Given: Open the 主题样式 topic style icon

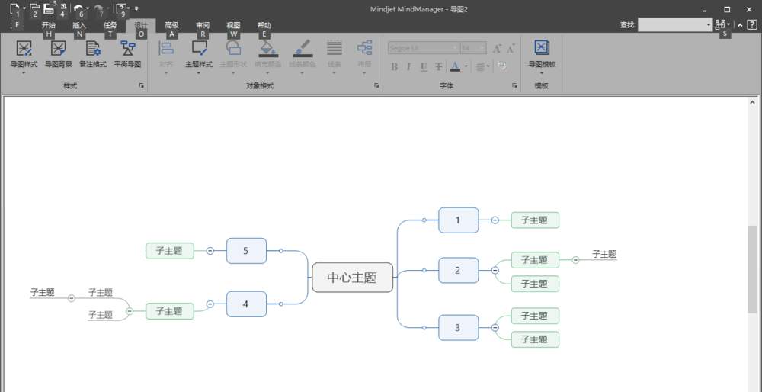Looking at the screenshot, I should [199, 48].
